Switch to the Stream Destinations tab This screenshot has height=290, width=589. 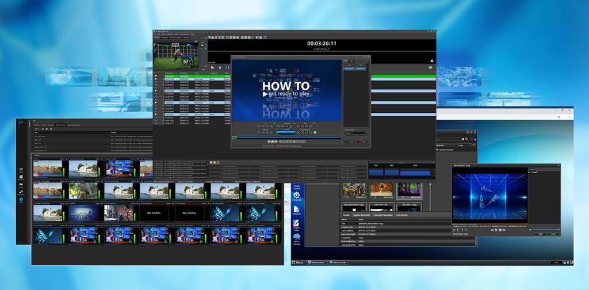click(x=74, y=125)
